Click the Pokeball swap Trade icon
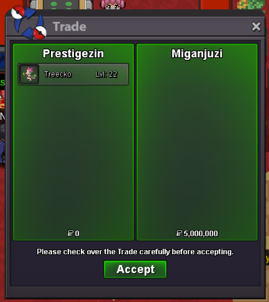This screenshot has height=302, width=269. 29,23
